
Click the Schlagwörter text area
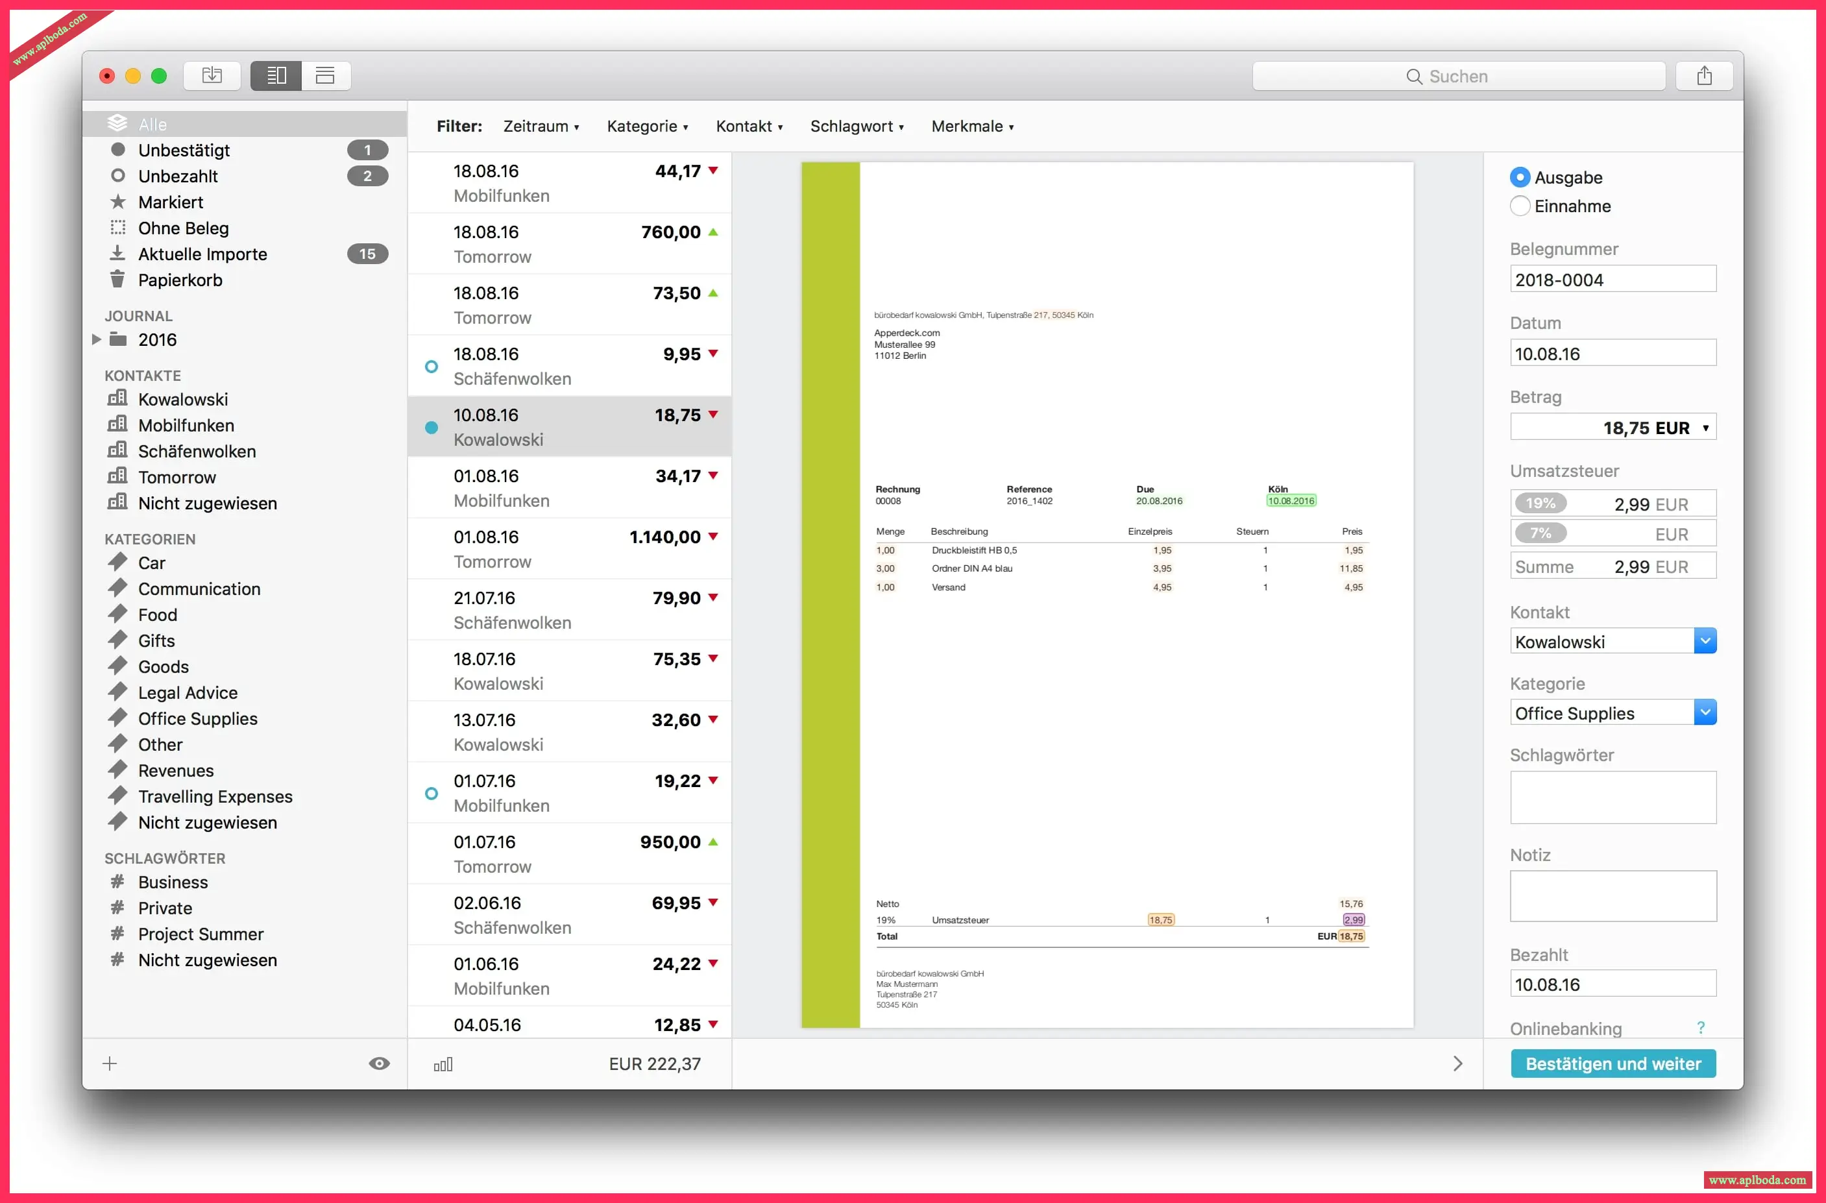1613,797
